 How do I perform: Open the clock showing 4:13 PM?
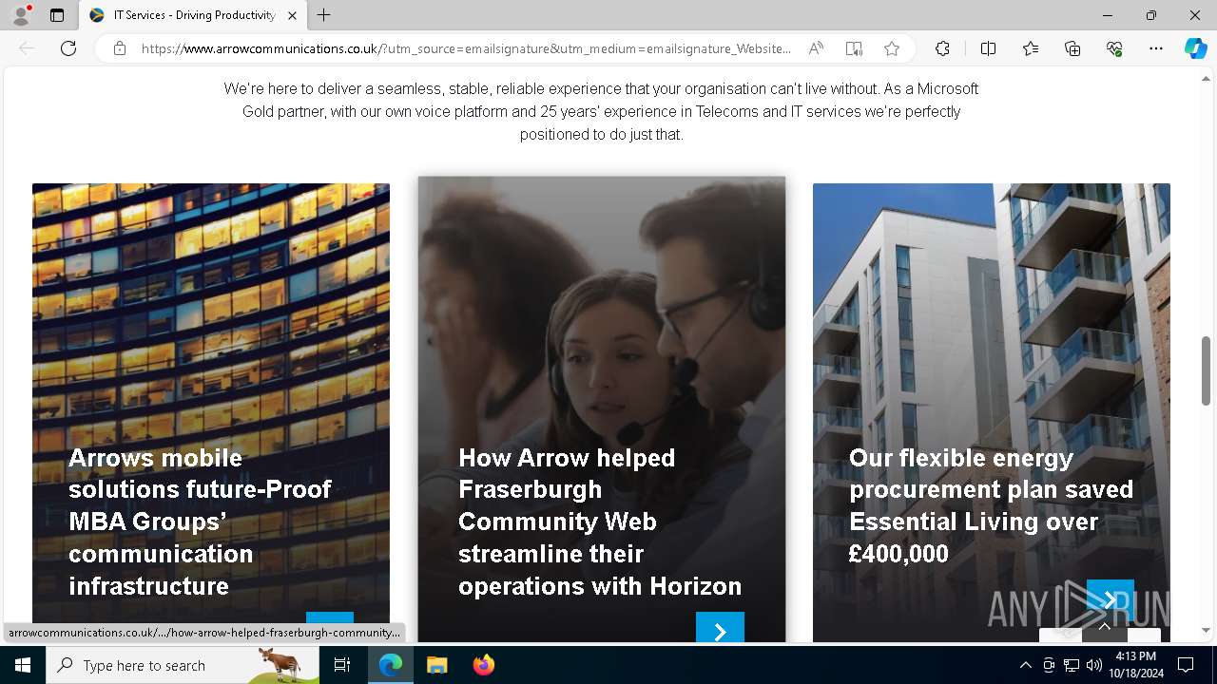click(x=1135, y=665)
